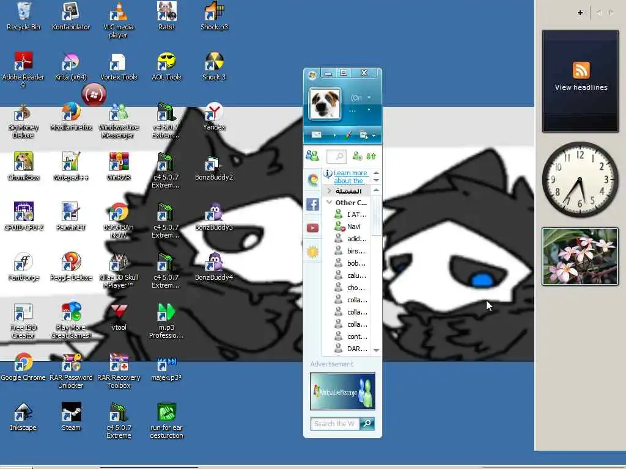Click the contact list scroll up arrow
Viewport: 626px width, 469px height.
point(376,191)
